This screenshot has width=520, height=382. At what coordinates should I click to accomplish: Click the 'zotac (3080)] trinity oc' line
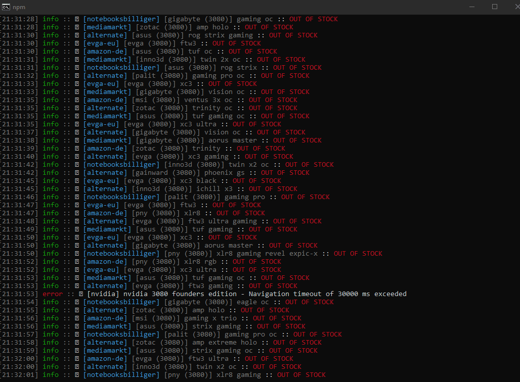(x=149, y=108)
